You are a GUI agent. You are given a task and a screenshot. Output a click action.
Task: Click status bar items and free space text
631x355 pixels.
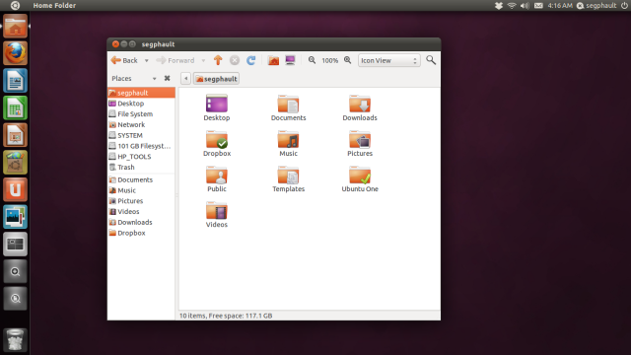click(x=226, y=316)
